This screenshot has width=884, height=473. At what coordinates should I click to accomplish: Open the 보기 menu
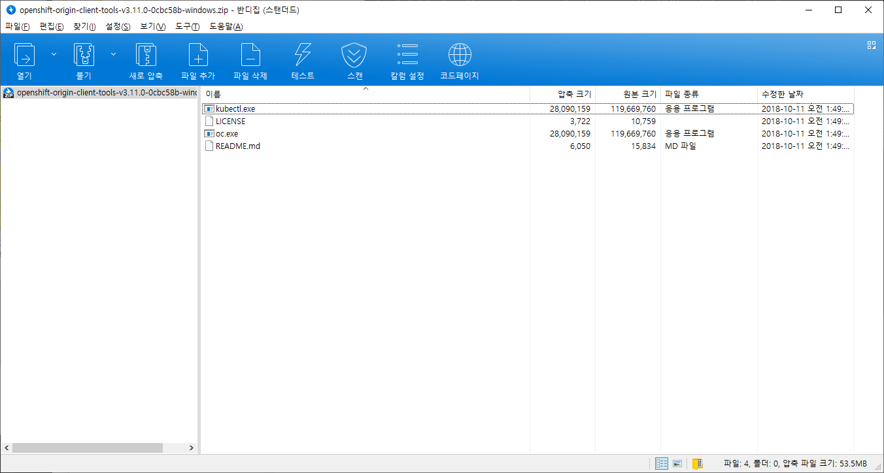coord(153,27)
